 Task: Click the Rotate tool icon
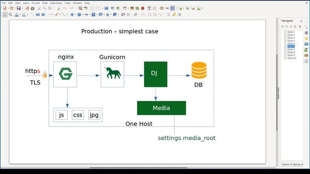coord(123,14)
